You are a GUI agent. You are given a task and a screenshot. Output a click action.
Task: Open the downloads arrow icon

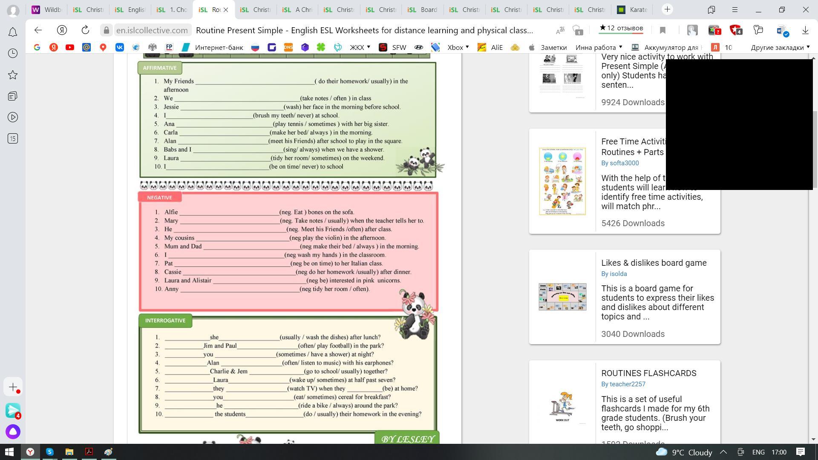(805, 30)
